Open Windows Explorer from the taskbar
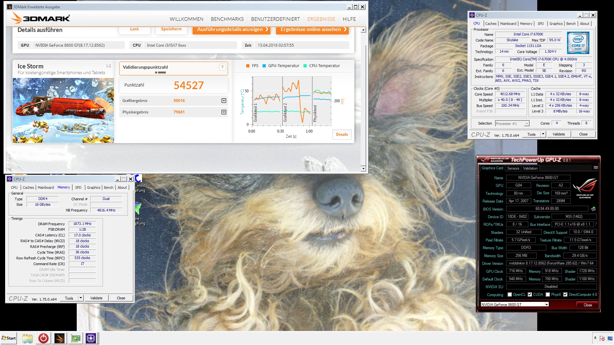 tap(28, 338)
